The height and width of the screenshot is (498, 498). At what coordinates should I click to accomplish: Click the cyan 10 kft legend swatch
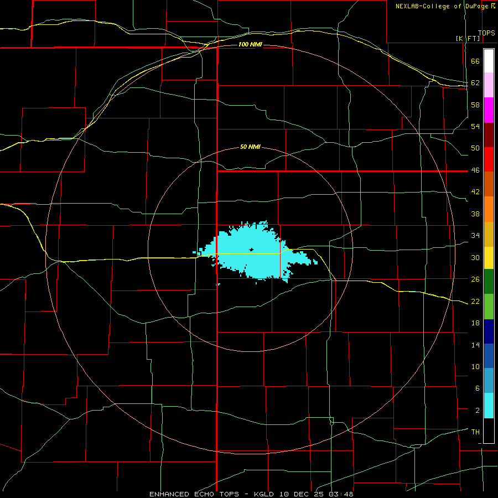tap(489, 406)
